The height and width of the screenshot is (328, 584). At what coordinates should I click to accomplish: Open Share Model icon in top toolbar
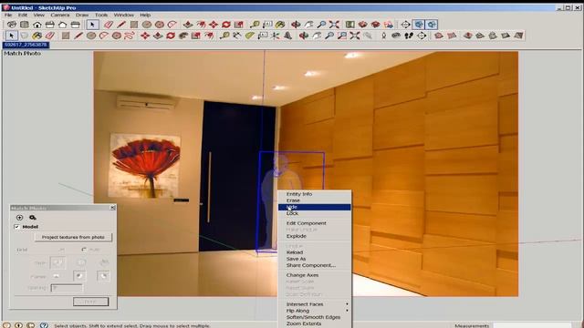coord(375,25)
